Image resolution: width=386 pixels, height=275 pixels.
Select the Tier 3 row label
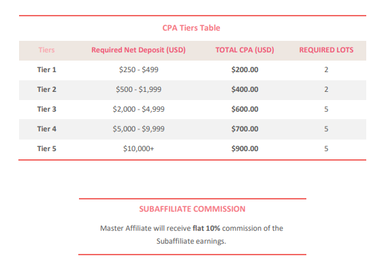46,109
